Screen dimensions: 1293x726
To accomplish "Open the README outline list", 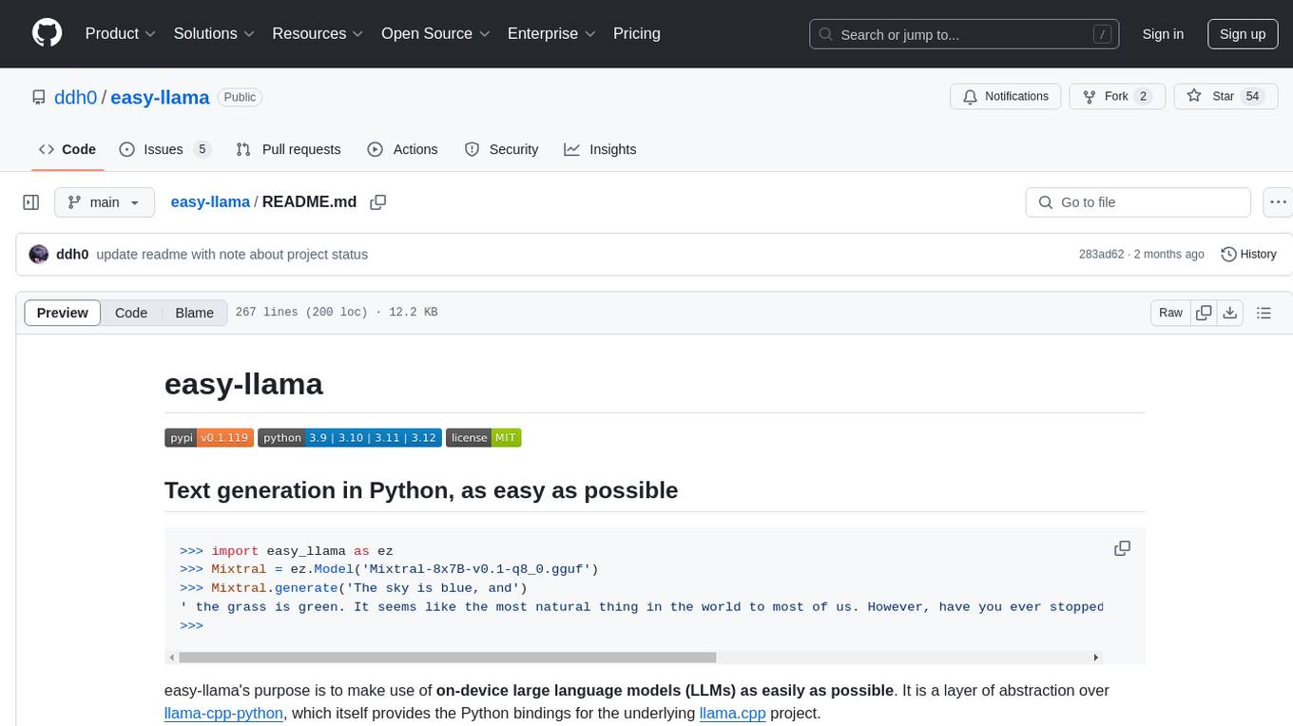I will click(1264, 313).
